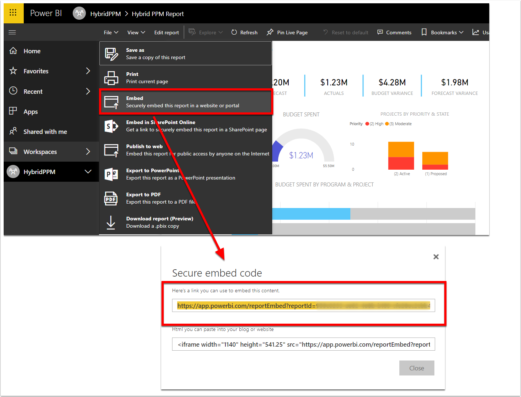The width and height of the screenshot is (521, 397).
Task: Expand the Favorites chevron
Action: click(x=88, y=71)
